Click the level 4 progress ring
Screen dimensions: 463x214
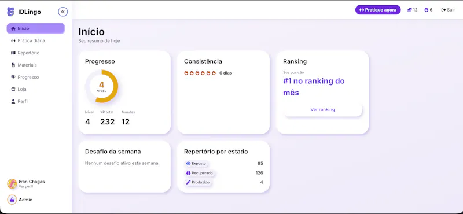pos(101,86)
